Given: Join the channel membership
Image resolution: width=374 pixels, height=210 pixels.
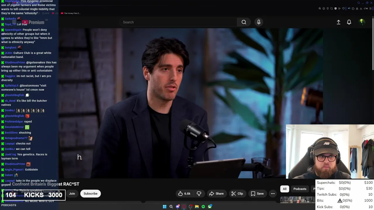Looking at the screenshot, I should [72, 194].
